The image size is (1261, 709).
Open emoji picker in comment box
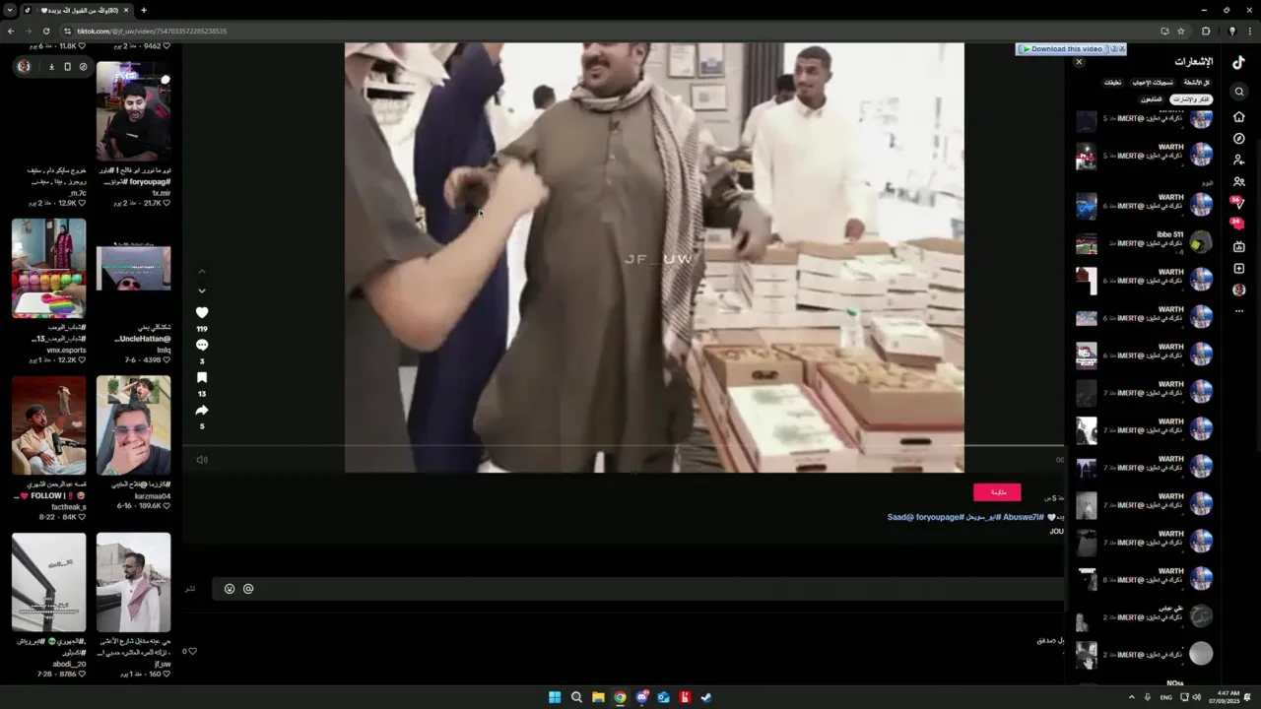(230, 589)
